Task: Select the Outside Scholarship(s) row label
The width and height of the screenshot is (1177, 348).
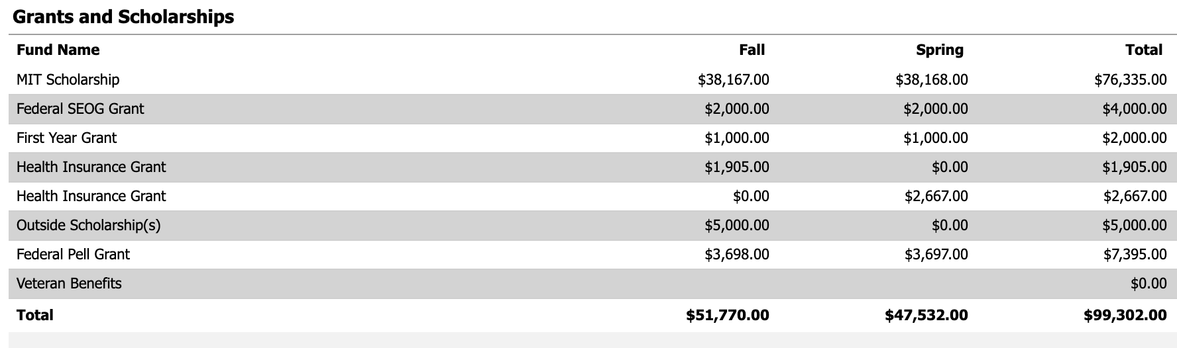Action: click(x=89, y=225)
